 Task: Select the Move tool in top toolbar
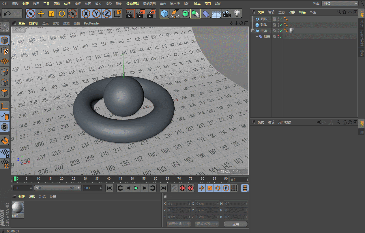click(x=41, y=14)
